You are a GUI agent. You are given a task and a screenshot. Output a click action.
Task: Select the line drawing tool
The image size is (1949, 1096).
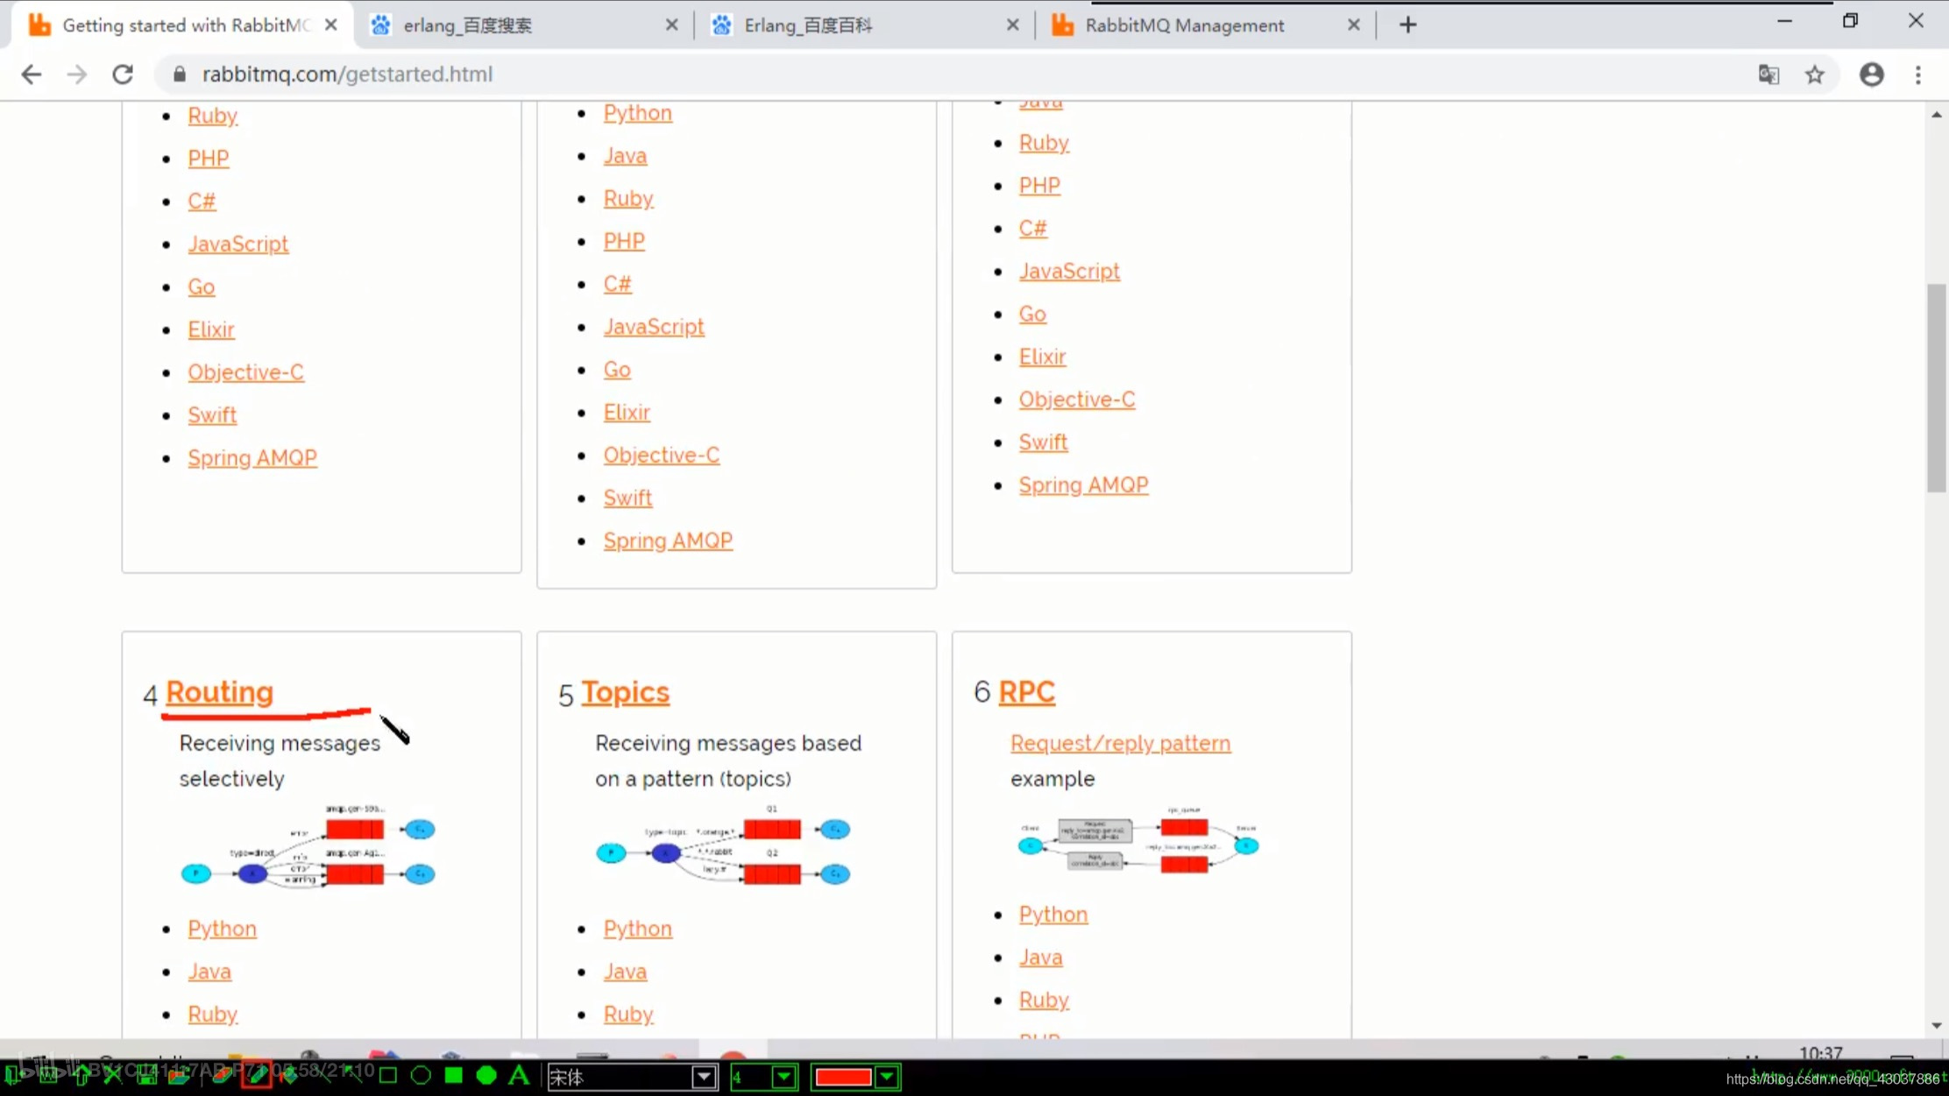tap(323, 1076)
